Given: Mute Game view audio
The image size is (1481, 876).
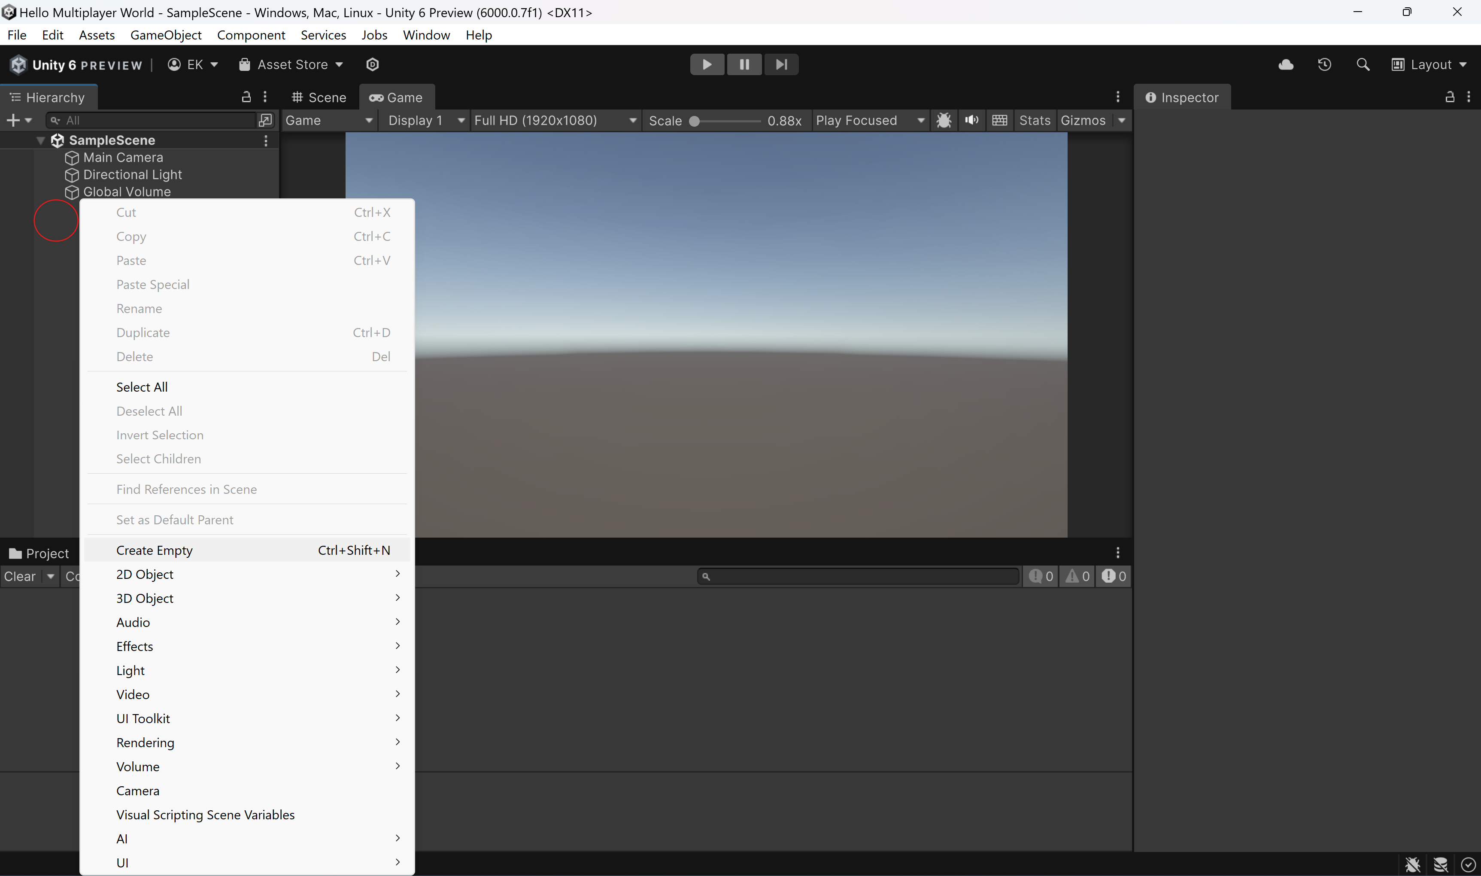Looking at the screenshot, I should [x=971, y=120].
